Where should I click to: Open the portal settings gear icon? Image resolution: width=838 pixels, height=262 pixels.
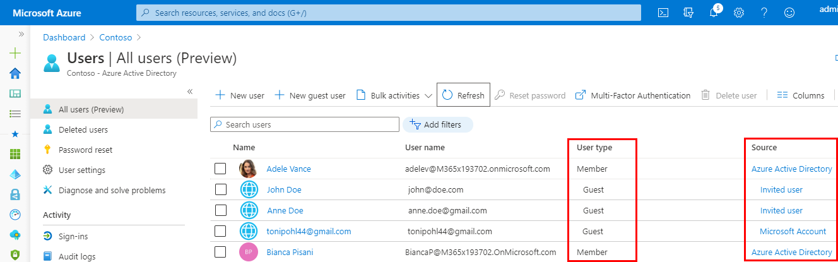click(x=739, y=13)
